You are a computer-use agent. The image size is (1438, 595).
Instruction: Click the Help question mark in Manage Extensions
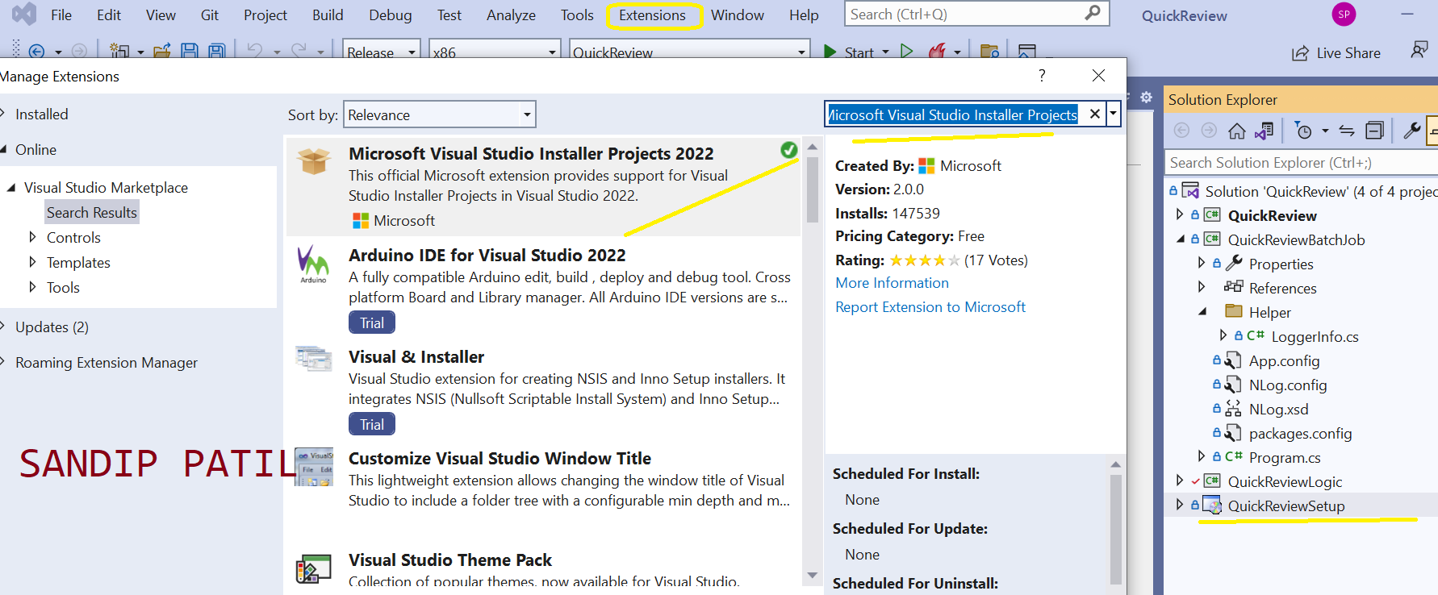tap(1042, 75)
